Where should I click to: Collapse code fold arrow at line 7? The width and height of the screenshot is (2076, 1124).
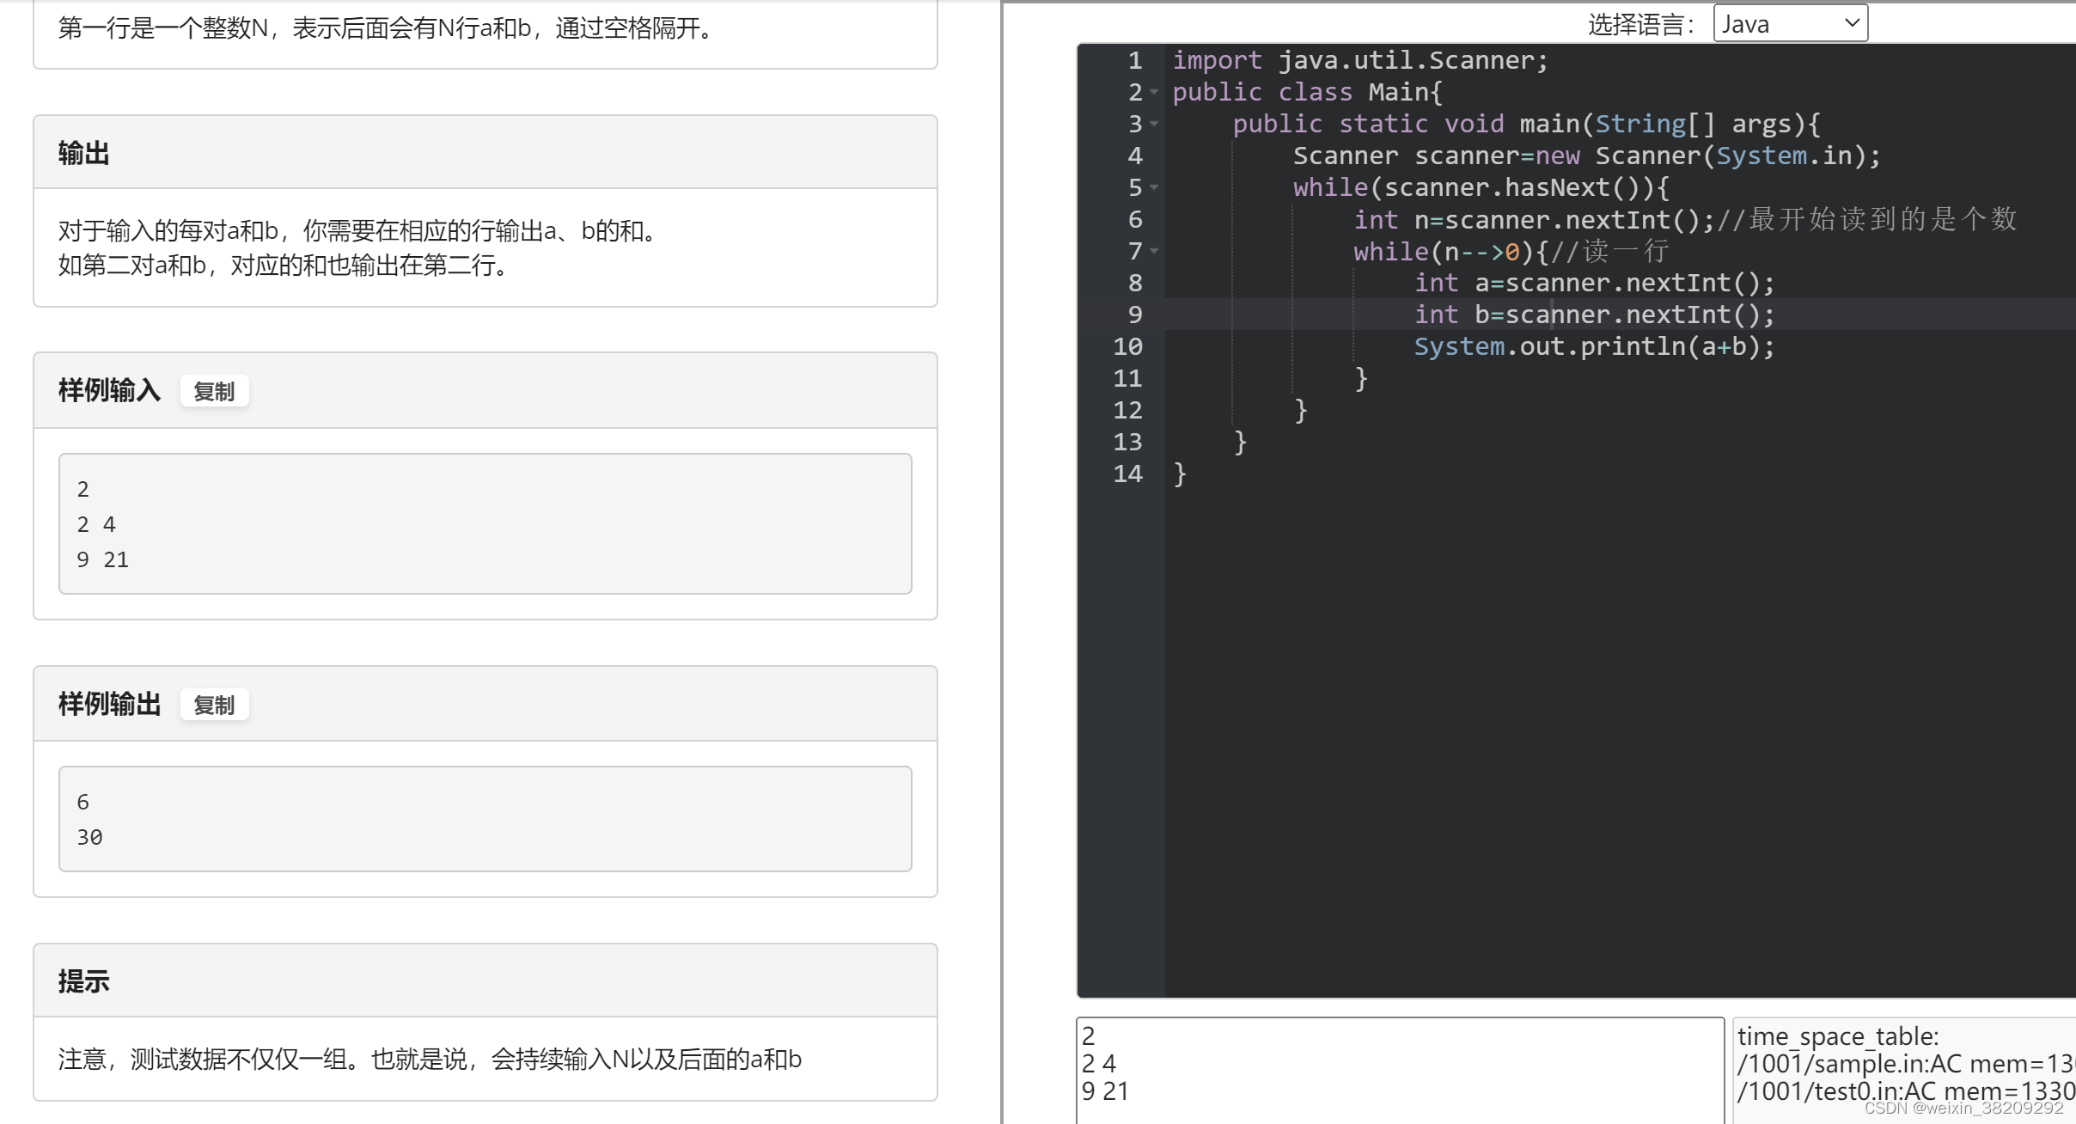click(x=1154, y=251)
